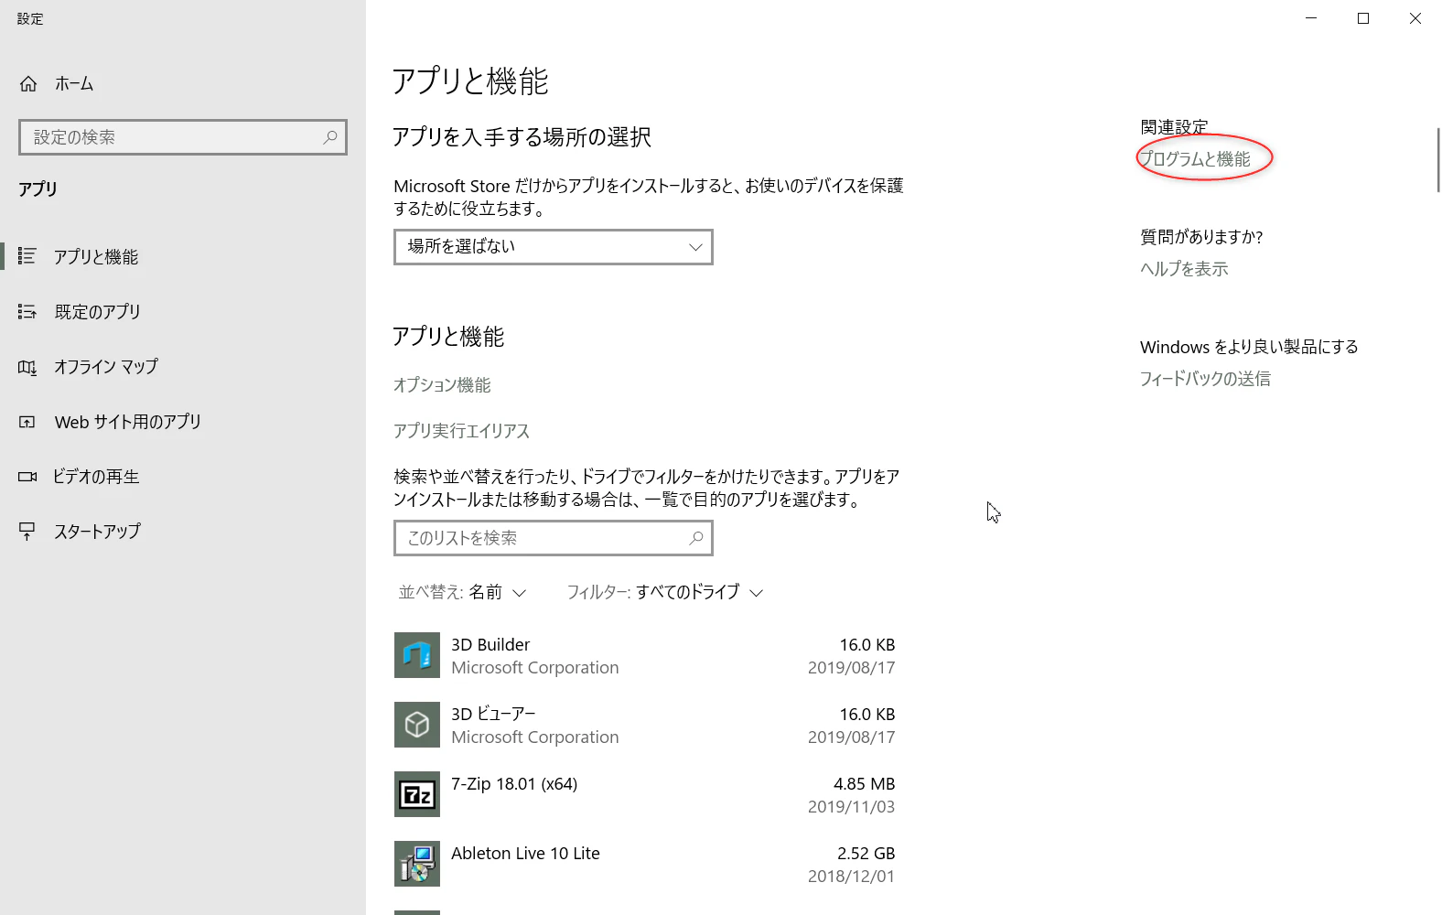Click the 設定の検索 search box

click(183, 137)
